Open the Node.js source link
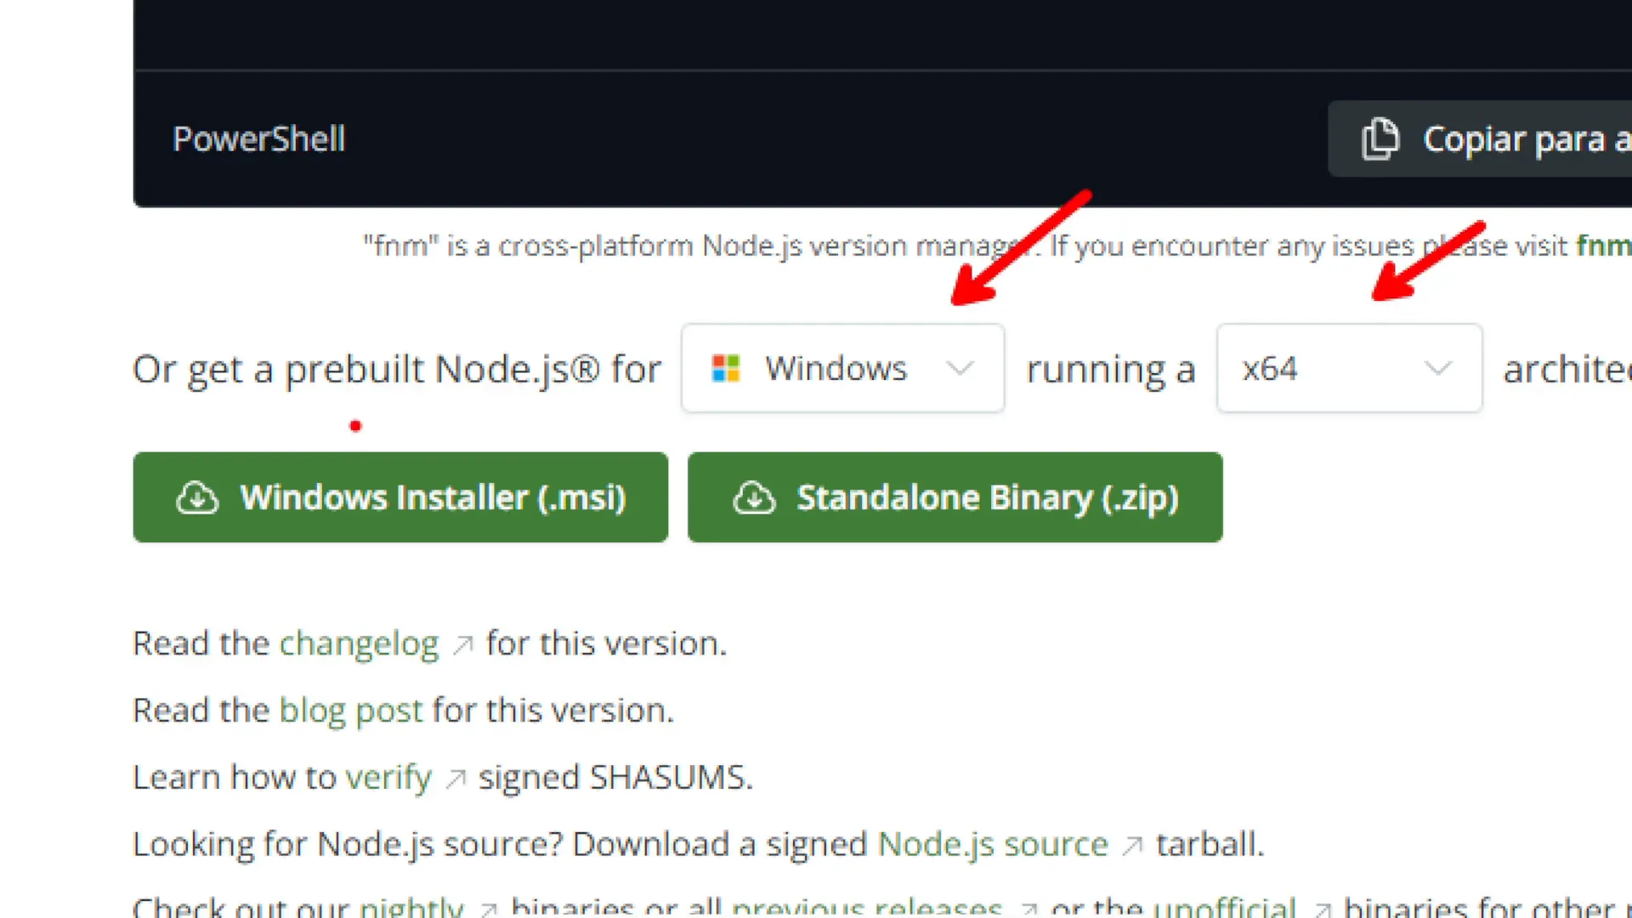1632x918 pixels. [x=993, y=845]
